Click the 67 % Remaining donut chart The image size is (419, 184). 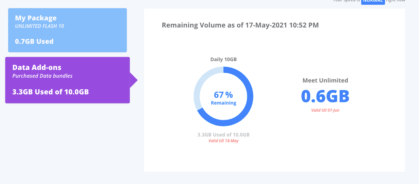coord(223,97)
